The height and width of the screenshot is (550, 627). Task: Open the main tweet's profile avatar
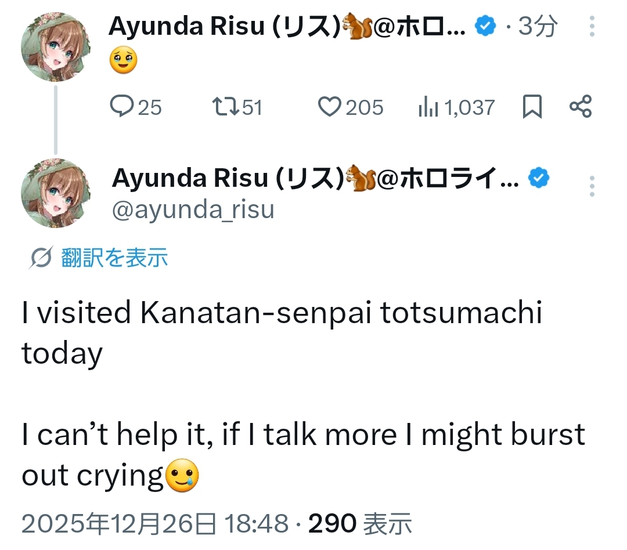[56, 193]
